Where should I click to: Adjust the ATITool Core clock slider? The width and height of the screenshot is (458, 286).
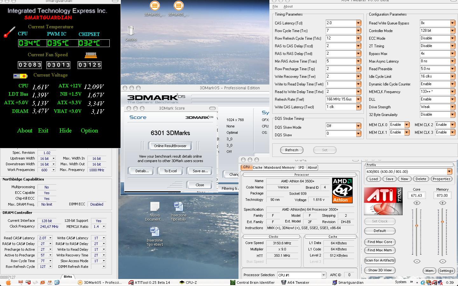(417, 226)
